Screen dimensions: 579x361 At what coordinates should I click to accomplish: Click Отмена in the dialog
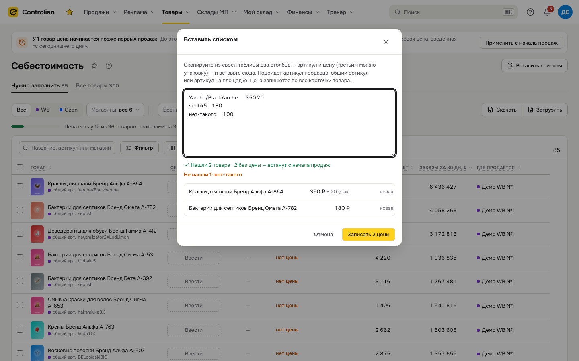click(323, 234)
